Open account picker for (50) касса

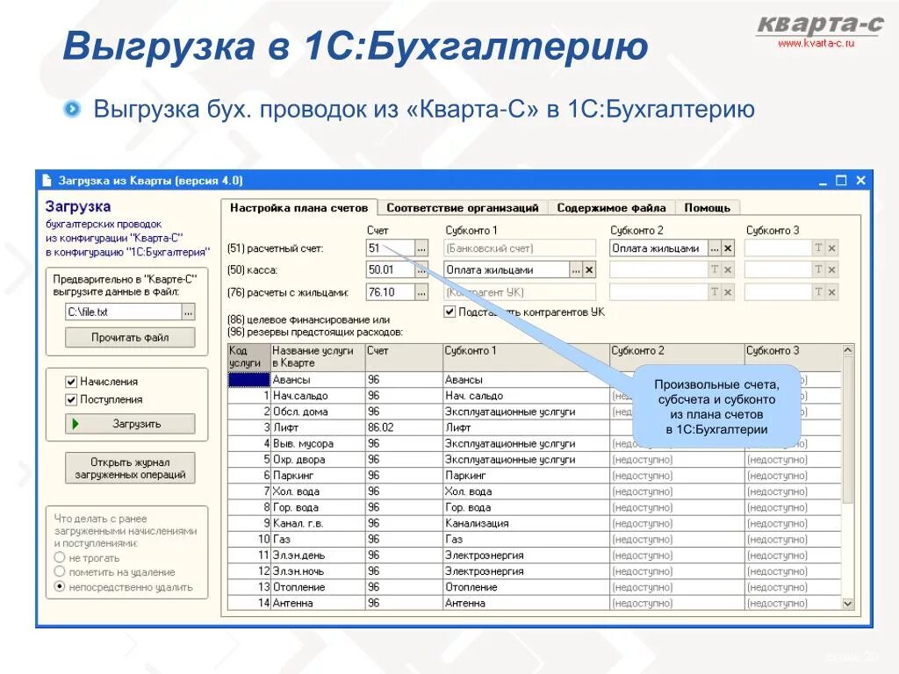pyautogui.click(x=421, y=270)
